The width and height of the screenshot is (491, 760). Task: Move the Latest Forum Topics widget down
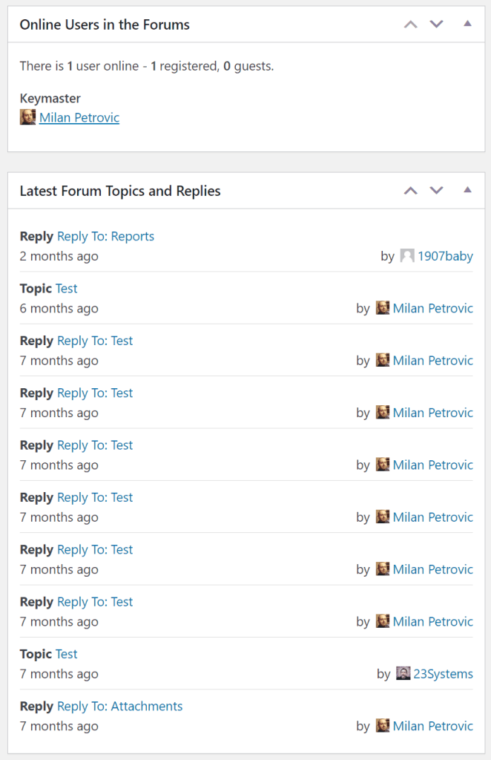[x=436, y=190]
